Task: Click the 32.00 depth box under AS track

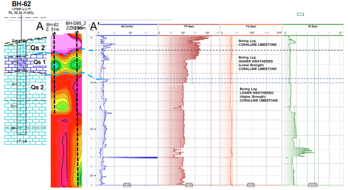Action: pos(127,185)
